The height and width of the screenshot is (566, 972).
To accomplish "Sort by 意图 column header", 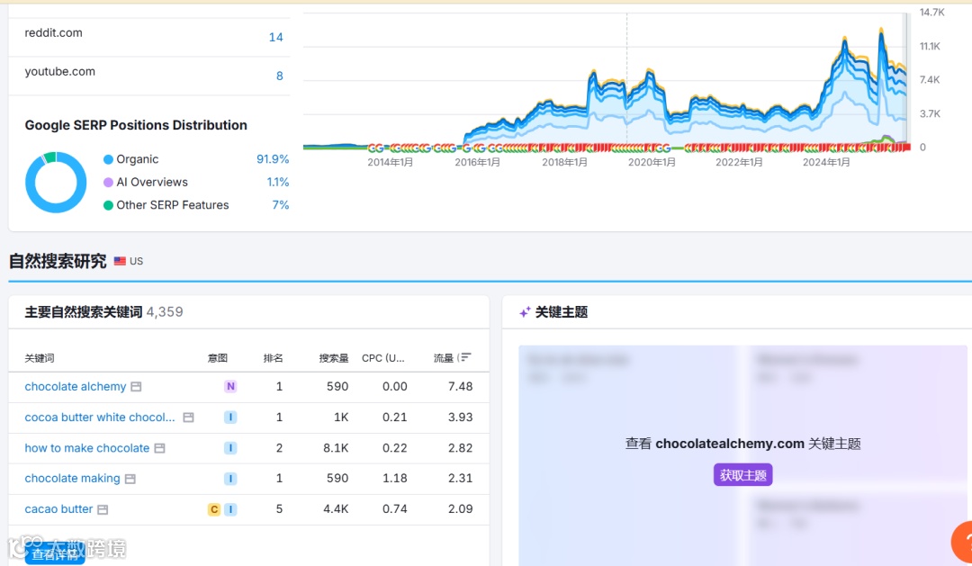I will point(218,358).
